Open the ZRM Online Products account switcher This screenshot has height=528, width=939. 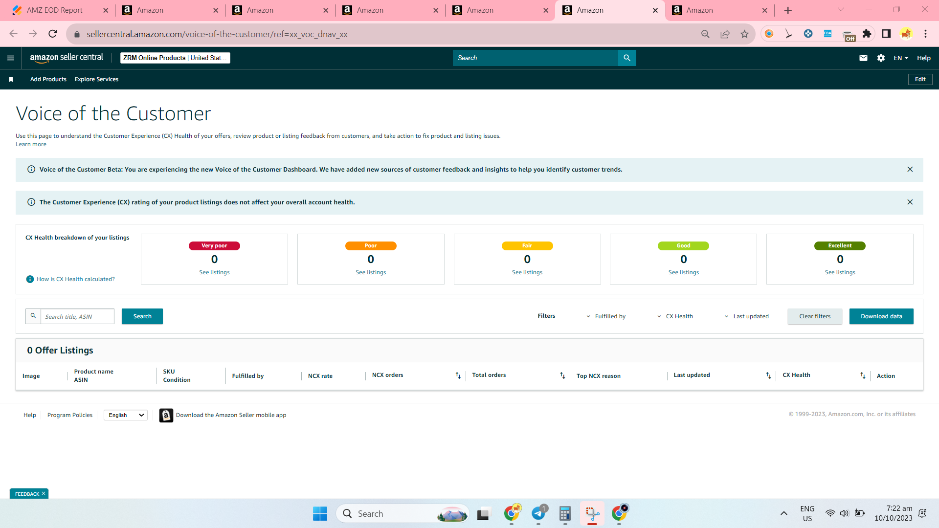[175, 58]
